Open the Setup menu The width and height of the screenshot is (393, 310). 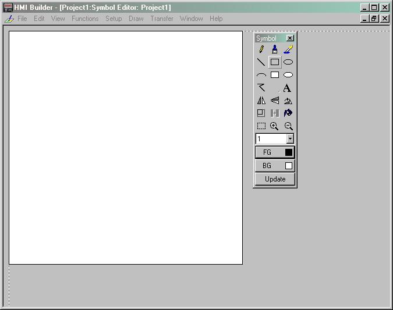114,19
